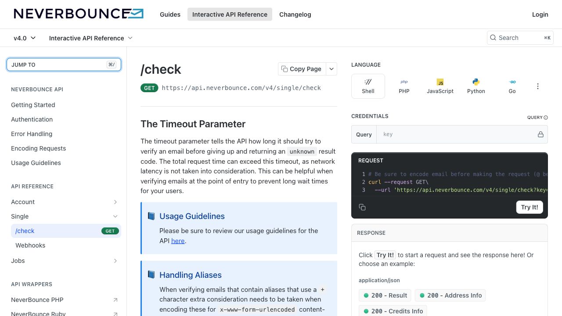Viewport: 562px width, 316px height.
Task: Expand the Jobs section
Action: (115, 261)
